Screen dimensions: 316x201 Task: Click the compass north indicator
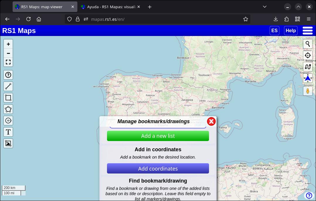[308, 78]
